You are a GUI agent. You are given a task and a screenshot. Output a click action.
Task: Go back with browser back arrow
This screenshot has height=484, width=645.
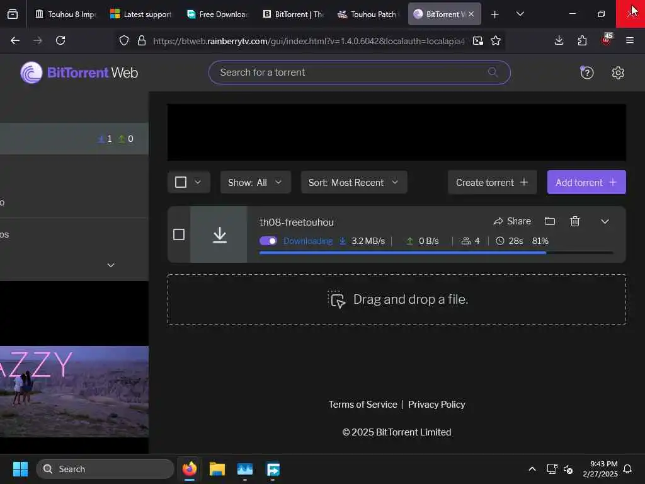(x=15, y=40)
